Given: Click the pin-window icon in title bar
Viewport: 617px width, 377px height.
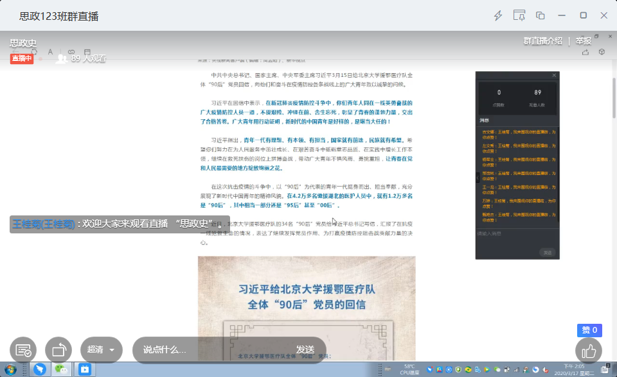Looking at the screenshot, I should pyautogui.click(x=519, y=15).
